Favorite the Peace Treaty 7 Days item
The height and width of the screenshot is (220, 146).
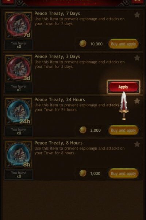tap(137, 15)
